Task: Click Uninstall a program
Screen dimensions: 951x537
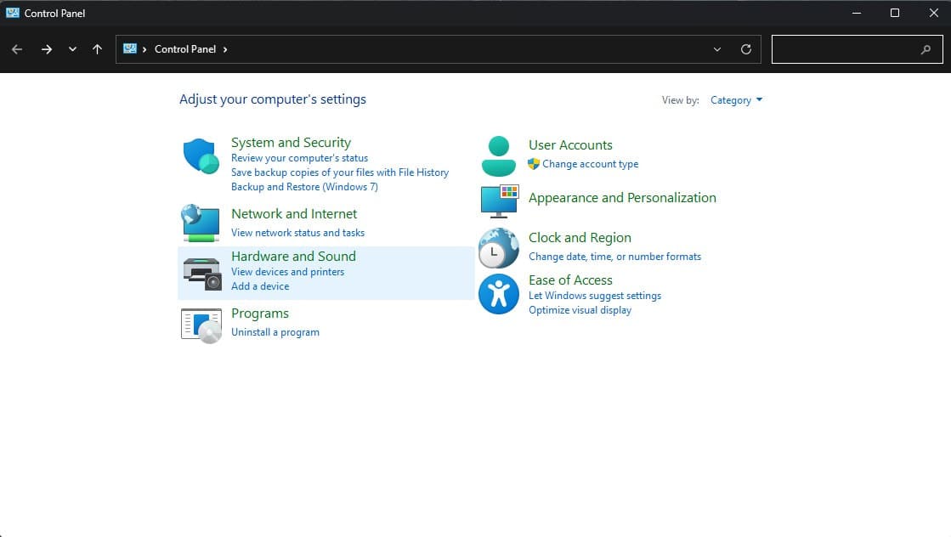Action: (x=275, y=332)
